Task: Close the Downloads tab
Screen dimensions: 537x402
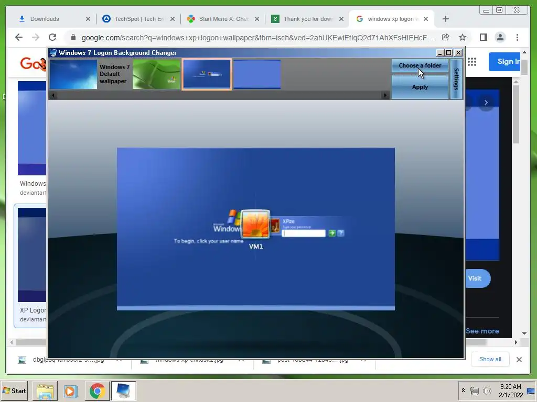Action: click(x=88, y=19)
